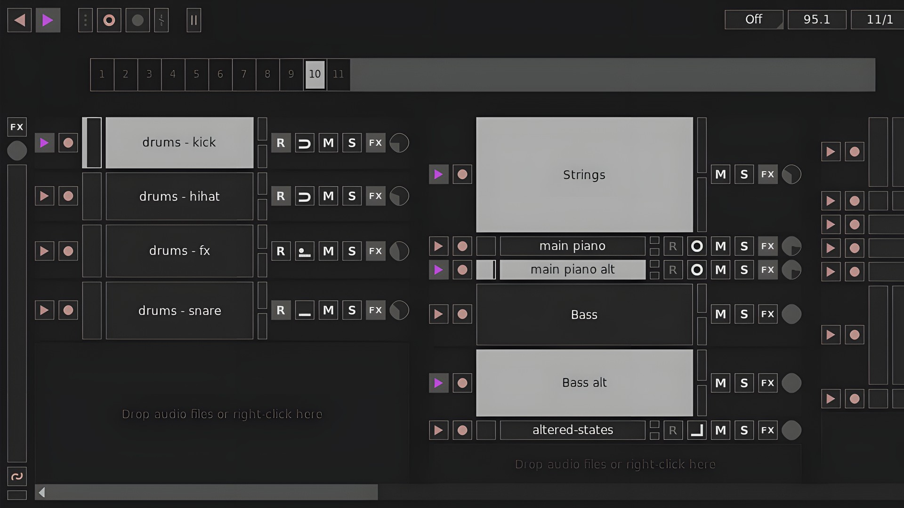The image size is (904, 508).
Task: Click the drop audio files area below Bass alt
Action: tap(615, 464)
